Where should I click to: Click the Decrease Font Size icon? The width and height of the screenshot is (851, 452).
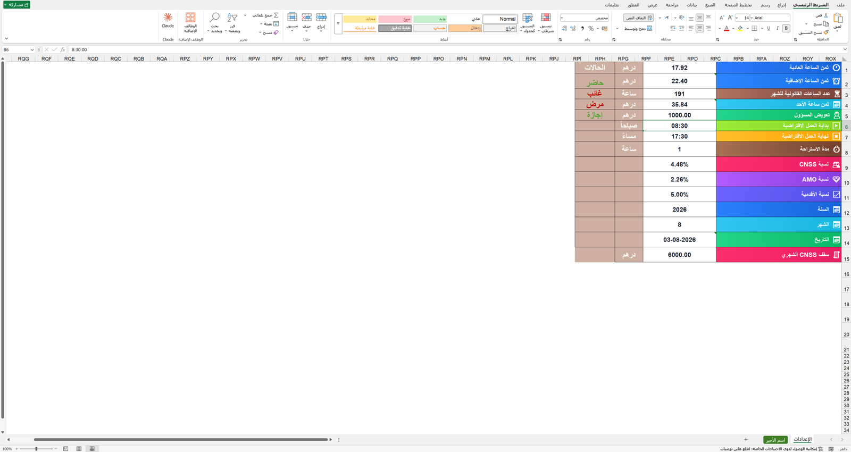(x=722, y=18)
